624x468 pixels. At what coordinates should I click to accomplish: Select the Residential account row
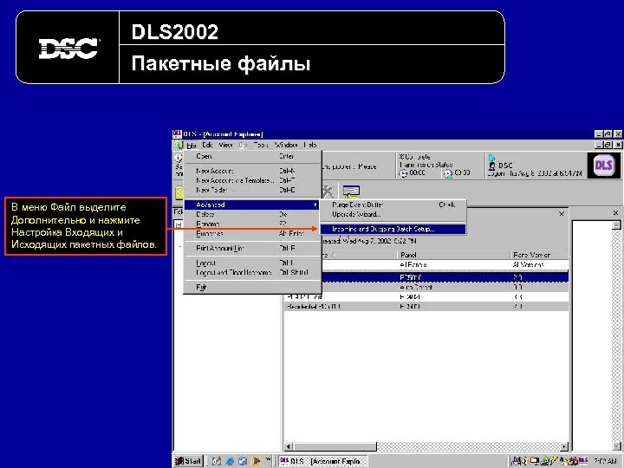(x=426, y=307)
